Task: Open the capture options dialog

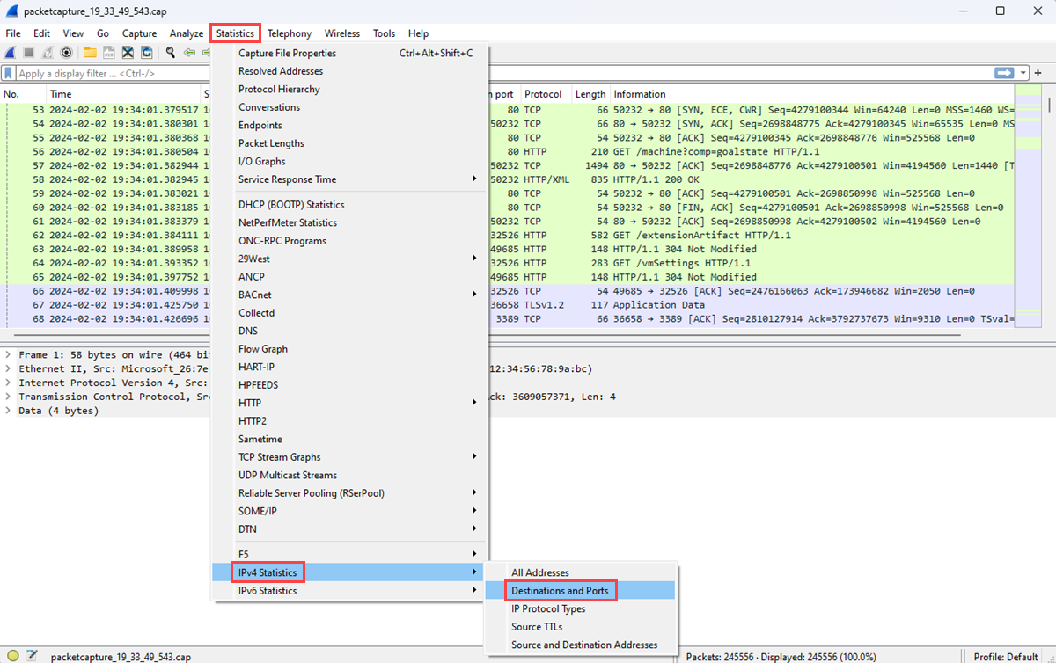Action: 66,52
